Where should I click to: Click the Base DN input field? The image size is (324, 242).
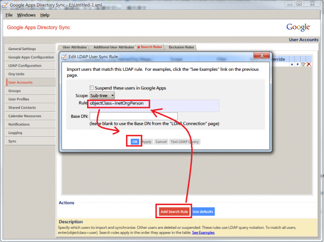coord(134,116)
